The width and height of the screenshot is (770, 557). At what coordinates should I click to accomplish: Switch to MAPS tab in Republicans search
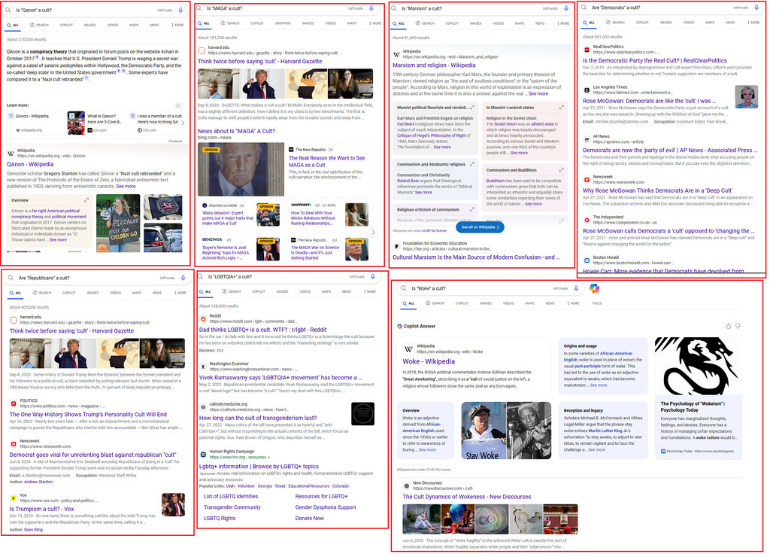(137, 293)
